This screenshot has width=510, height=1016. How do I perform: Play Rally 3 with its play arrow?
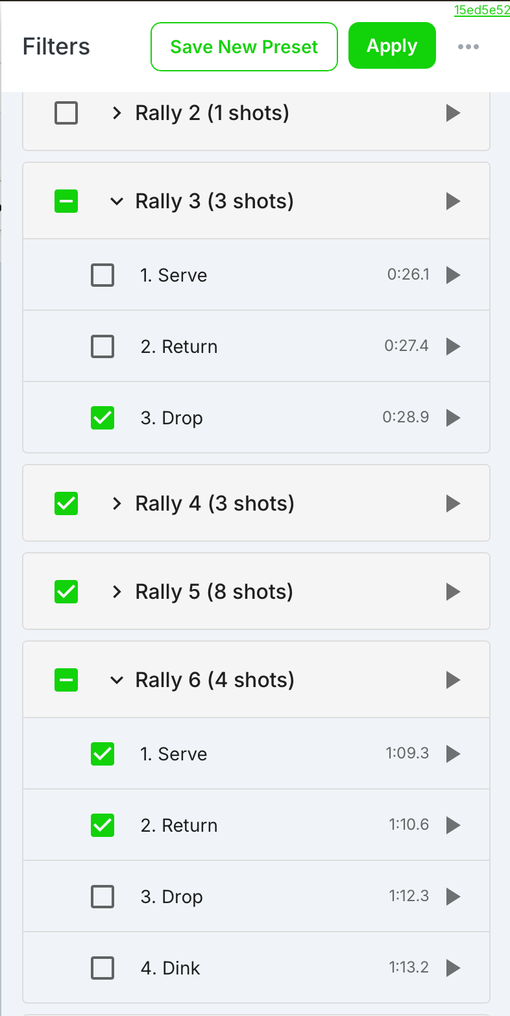453,201
